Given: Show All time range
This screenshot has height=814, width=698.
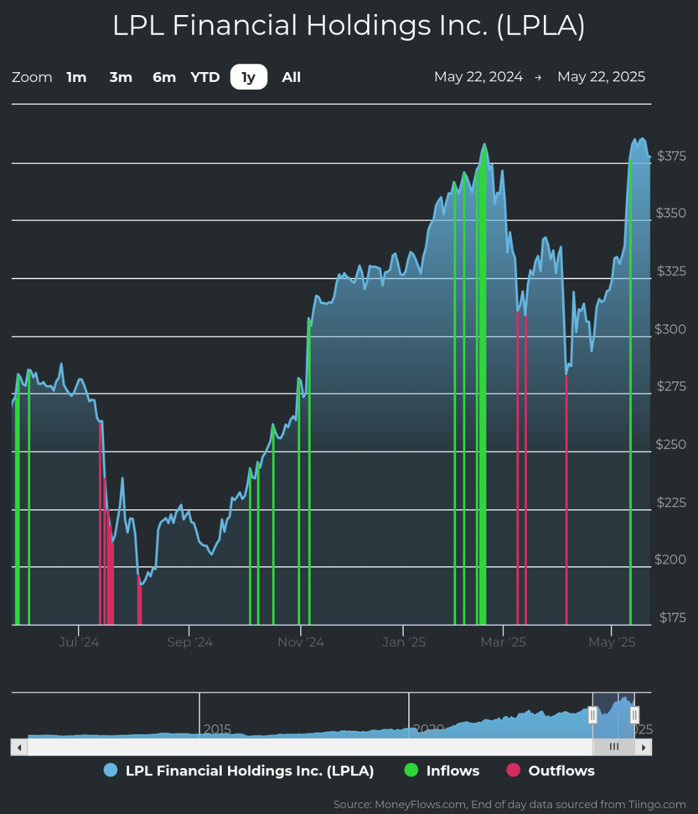Looking at the screenshot, I should pyautogui.click(x=291, y=77).
